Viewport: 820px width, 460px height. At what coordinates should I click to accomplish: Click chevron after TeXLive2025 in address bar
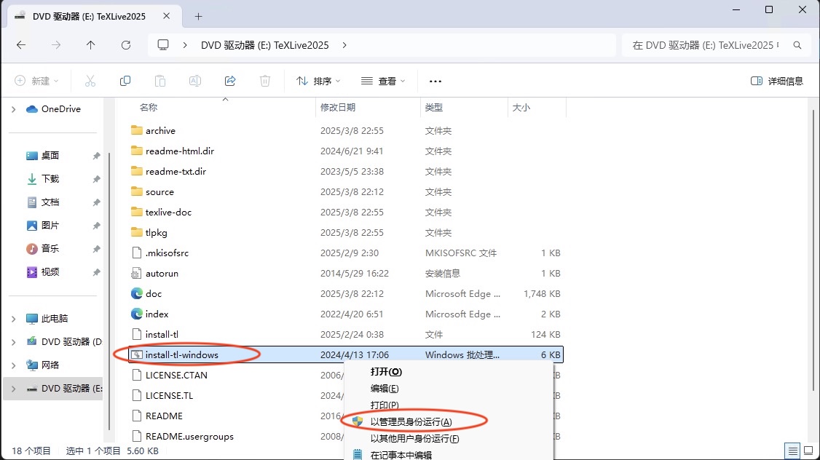tap(344, 45)
